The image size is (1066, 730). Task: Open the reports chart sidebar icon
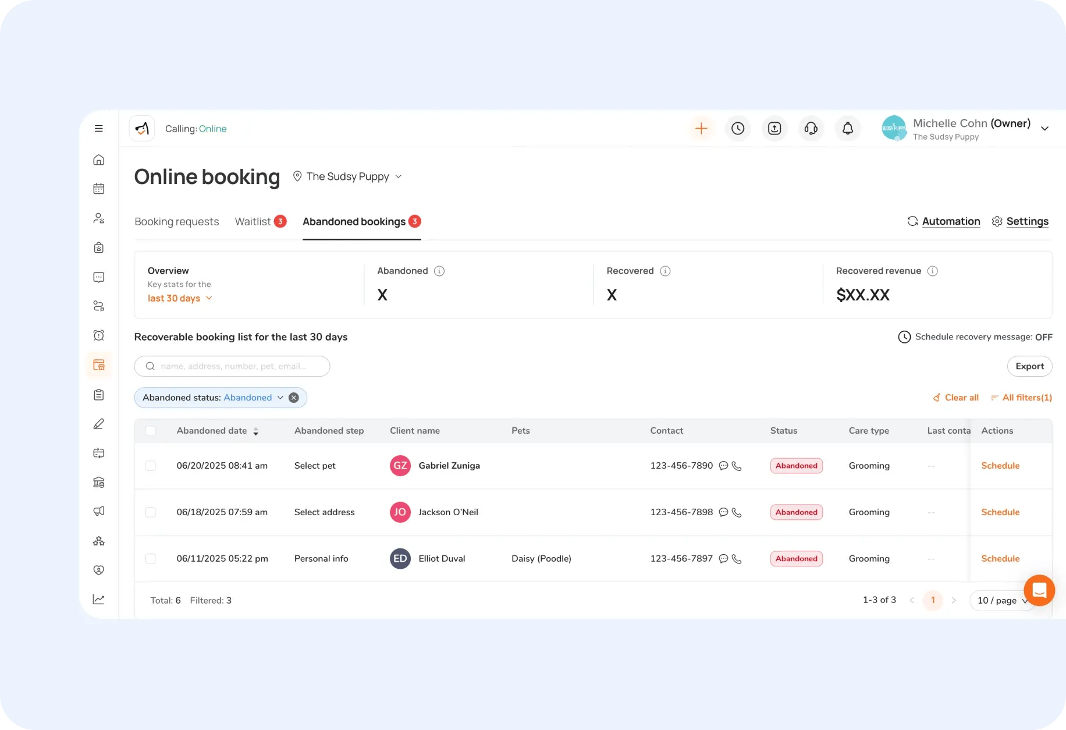tap(99, 599)
